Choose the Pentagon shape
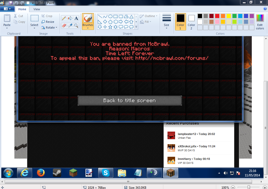268x189 pixels. pos(110,22)
